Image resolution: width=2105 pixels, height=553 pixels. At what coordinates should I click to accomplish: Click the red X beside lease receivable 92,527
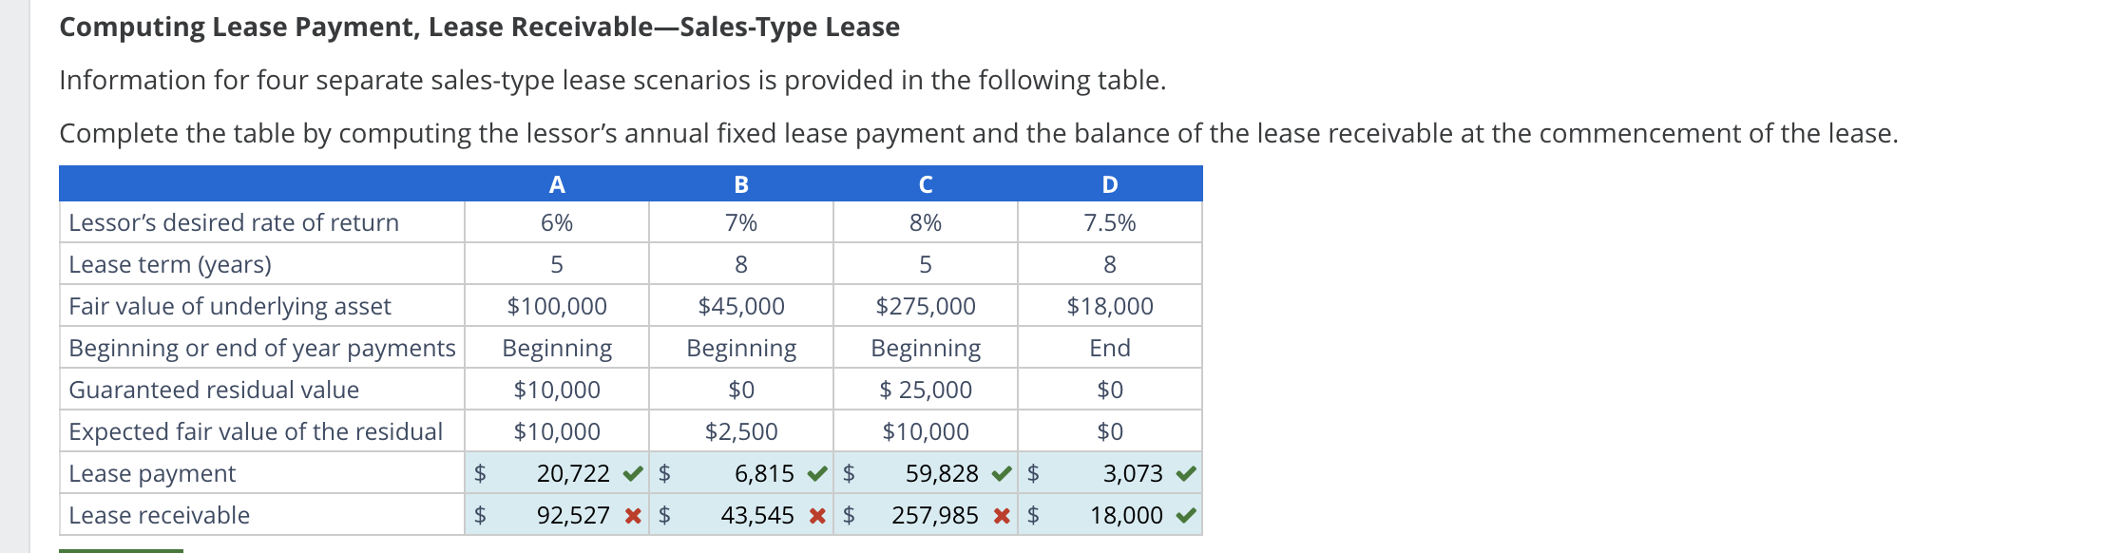click(631, 515)
